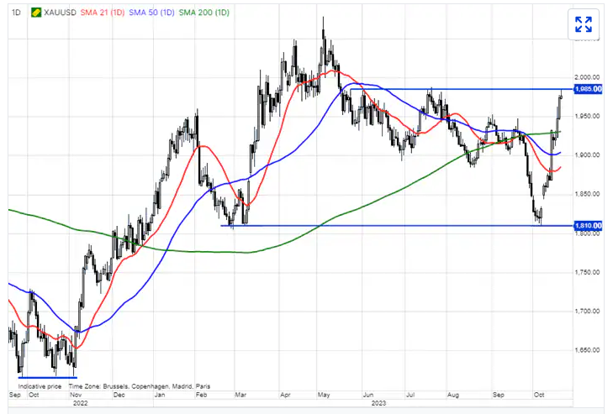Click the Sep label at the time axis start

pyautogui.click(x=14, y=395)
